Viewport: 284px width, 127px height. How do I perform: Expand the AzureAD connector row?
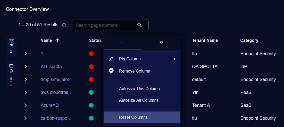click(26, 105)
